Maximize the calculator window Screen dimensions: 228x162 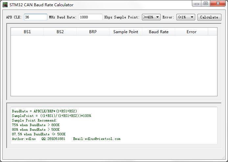[x=206, y=4]
